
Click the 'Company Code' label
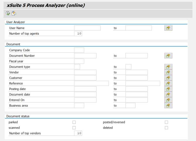(19, 50)
